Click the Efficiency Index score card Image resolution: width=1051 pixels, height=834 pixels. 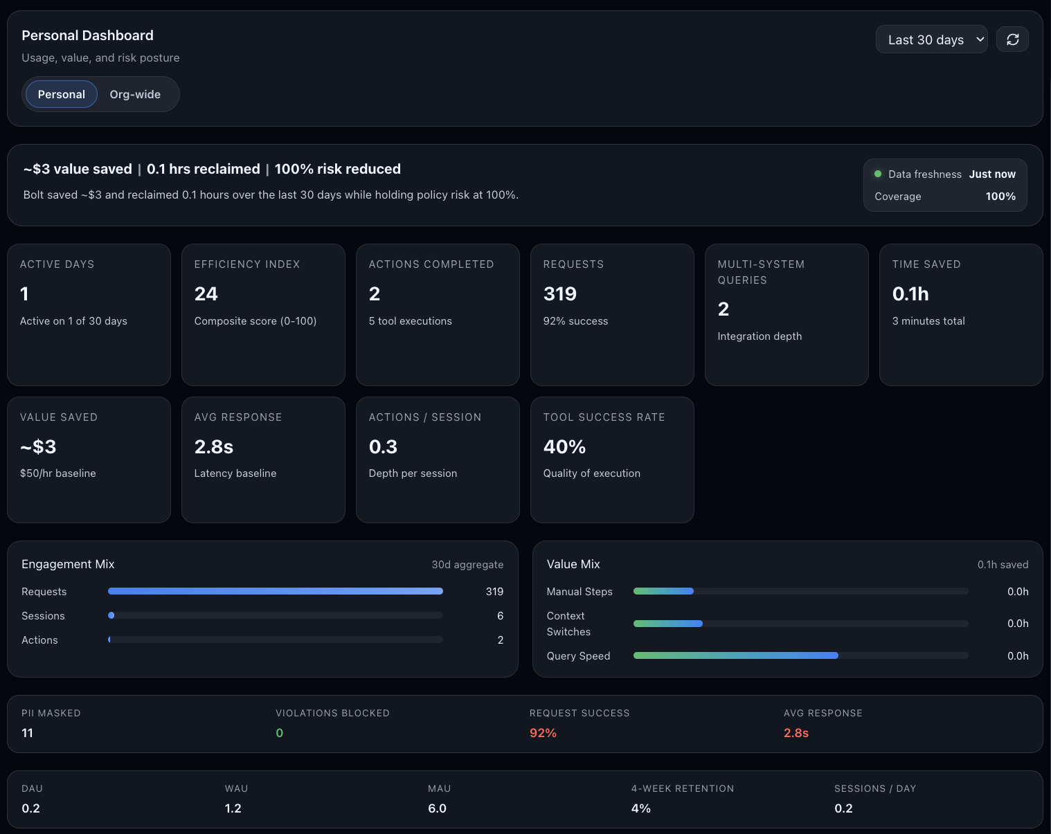(x=263, y=314)
